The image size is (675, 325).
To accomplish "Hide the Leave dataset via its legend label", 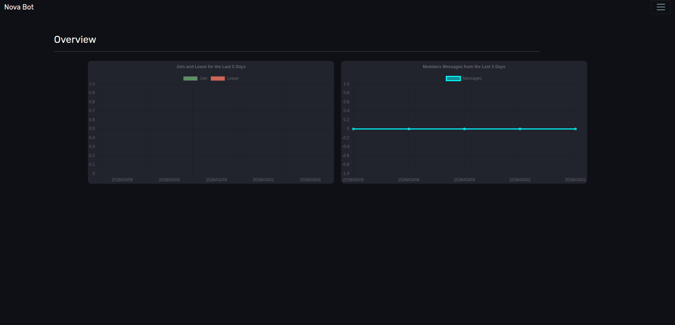I will pyautogui.click(x=232, y=78).
